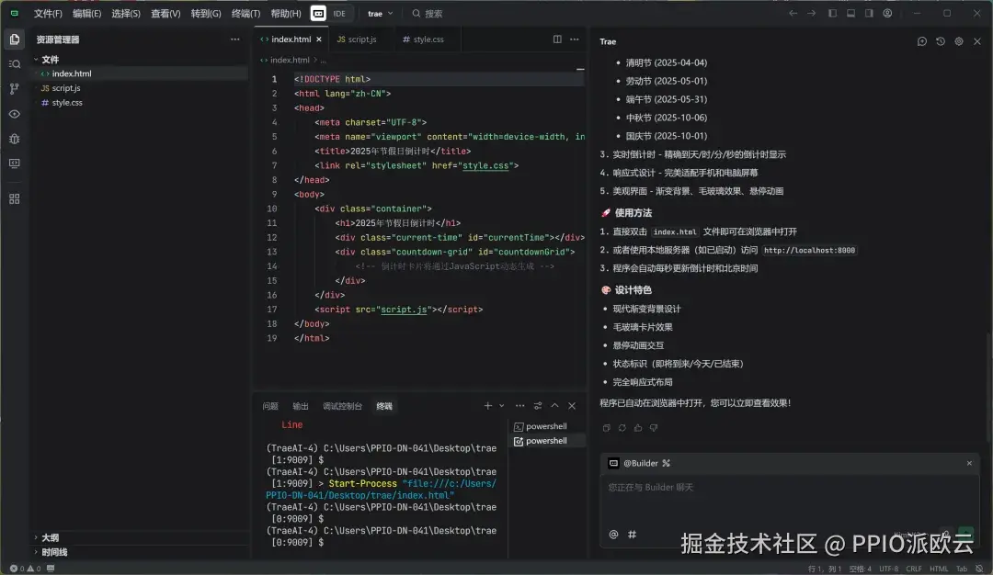Click the split editor icon
993x575 pixels.
pos(557,39)
